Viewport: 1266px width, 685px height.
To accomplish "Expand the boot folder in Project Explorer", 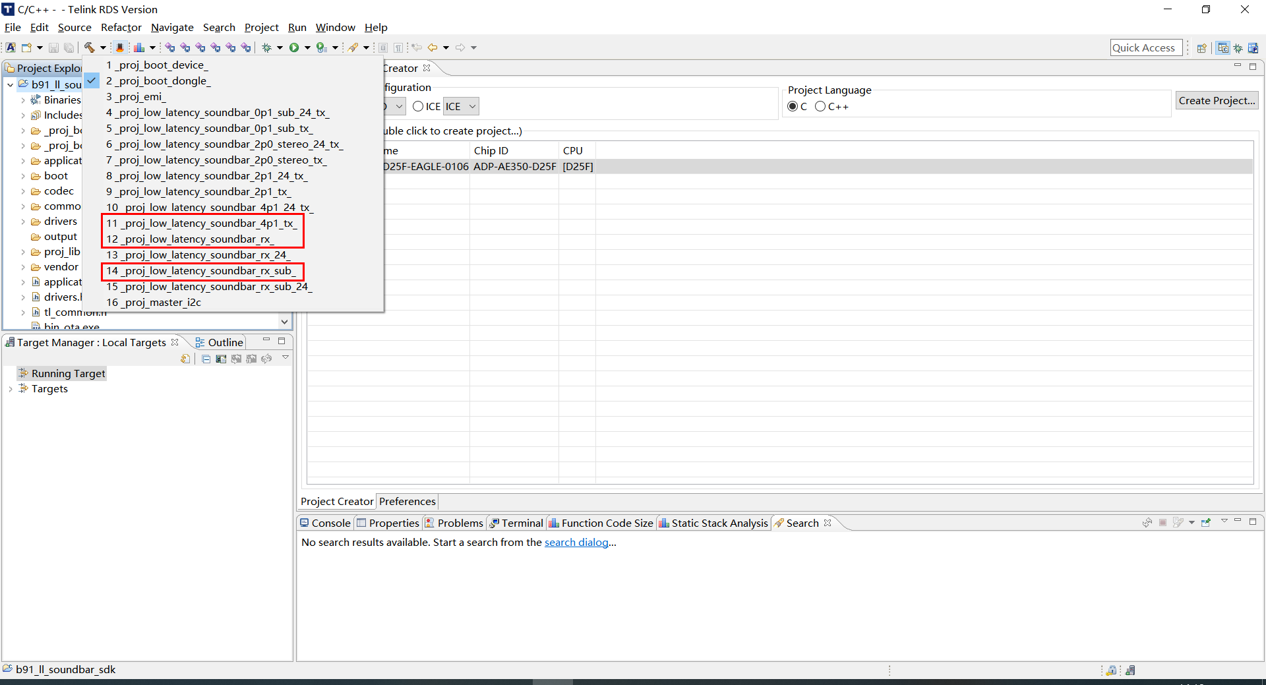I will coord(24,175).
